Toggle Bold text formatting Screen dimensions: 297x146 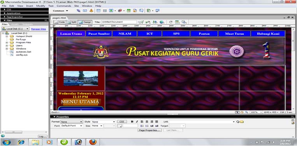coord(132,122)
